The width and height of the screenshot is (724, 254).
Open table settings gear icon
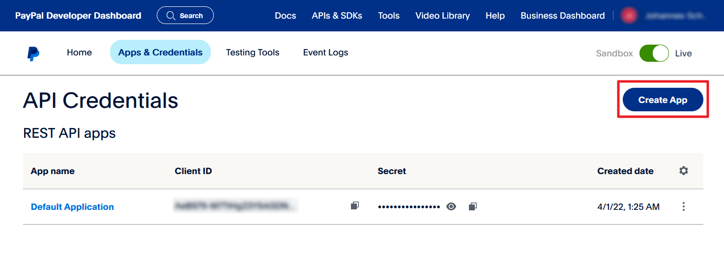point(683,171)
